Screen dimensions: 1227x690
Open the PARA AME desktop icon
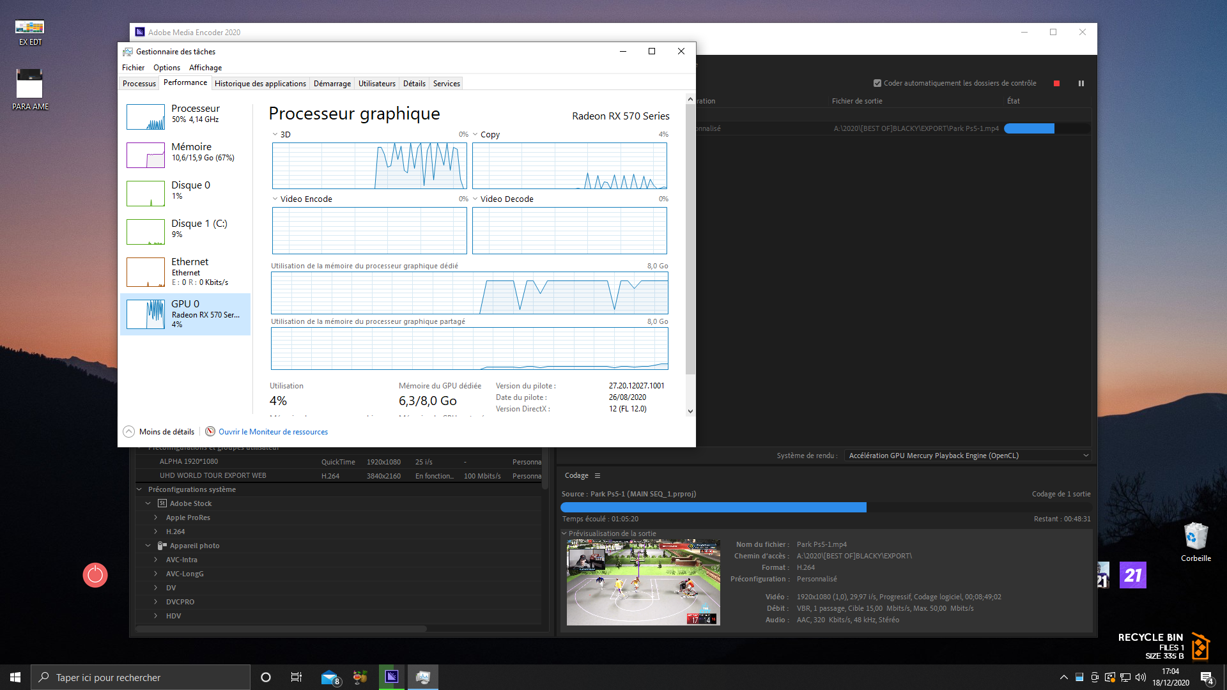30,89
